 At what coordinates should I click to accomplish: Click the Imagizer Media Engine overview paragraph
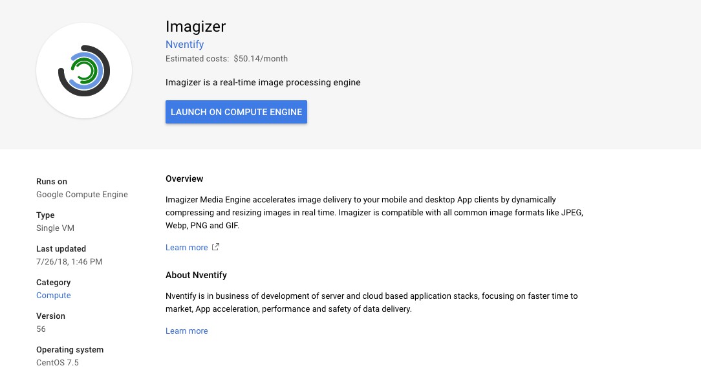[x=374, y=213]
